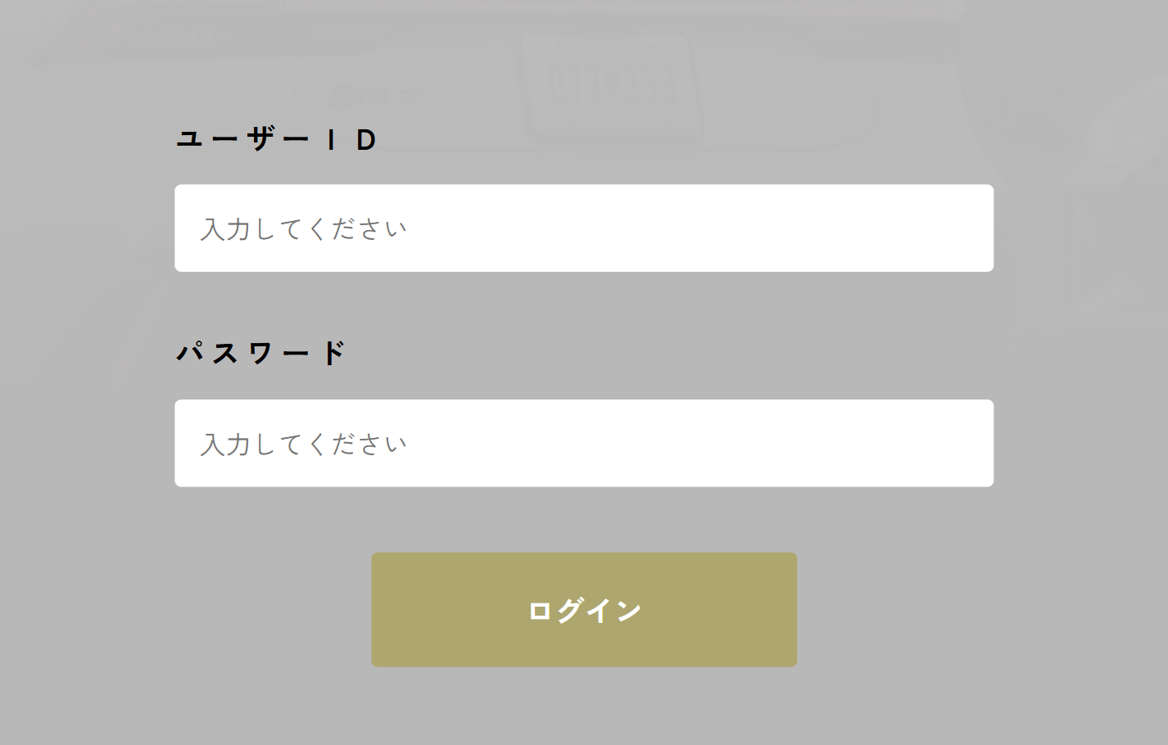The height and width of the screenshot is (745, 1168).
Task: Click the パスワード input field
Action: tap(583, 443)
